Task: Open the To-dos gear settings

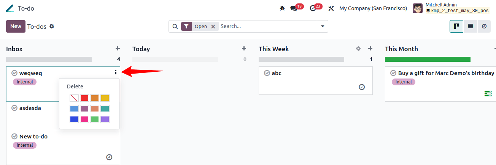Action: pos(52,26)
